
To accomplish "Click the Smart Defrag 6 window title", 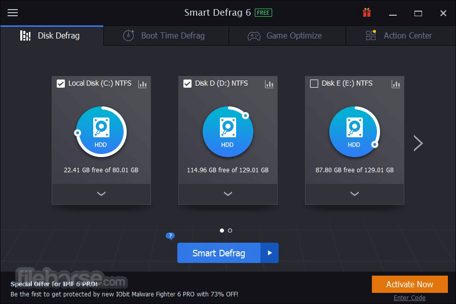I will [x=217, y=13].
